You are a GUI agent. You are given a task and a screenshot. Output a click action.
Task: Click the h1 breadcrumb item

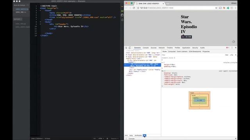144,136
